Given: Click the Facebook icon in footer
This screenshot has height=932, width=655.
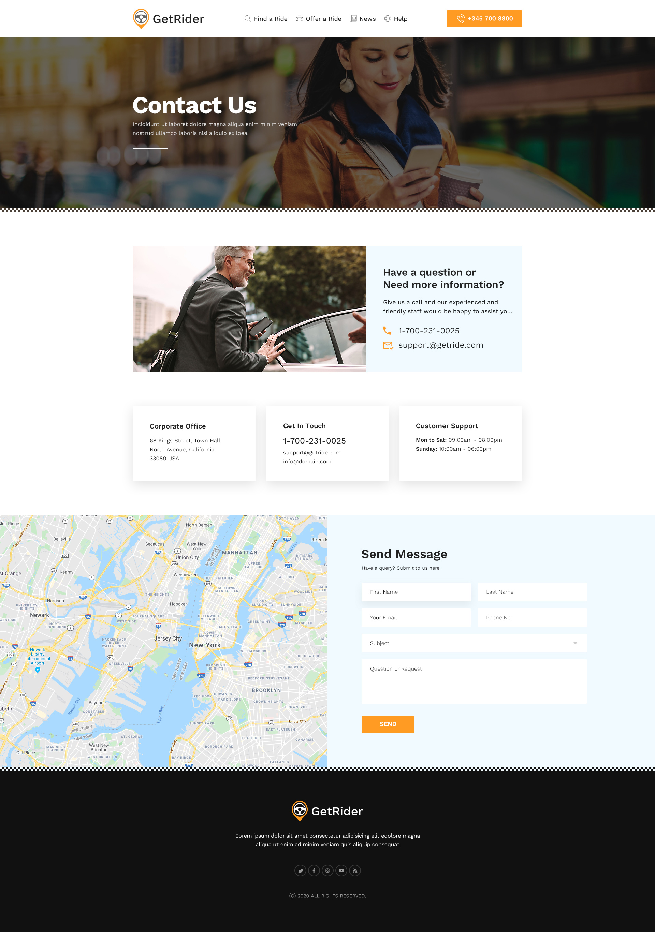Looking at the screenshot, I should click(x=314, y=870).
